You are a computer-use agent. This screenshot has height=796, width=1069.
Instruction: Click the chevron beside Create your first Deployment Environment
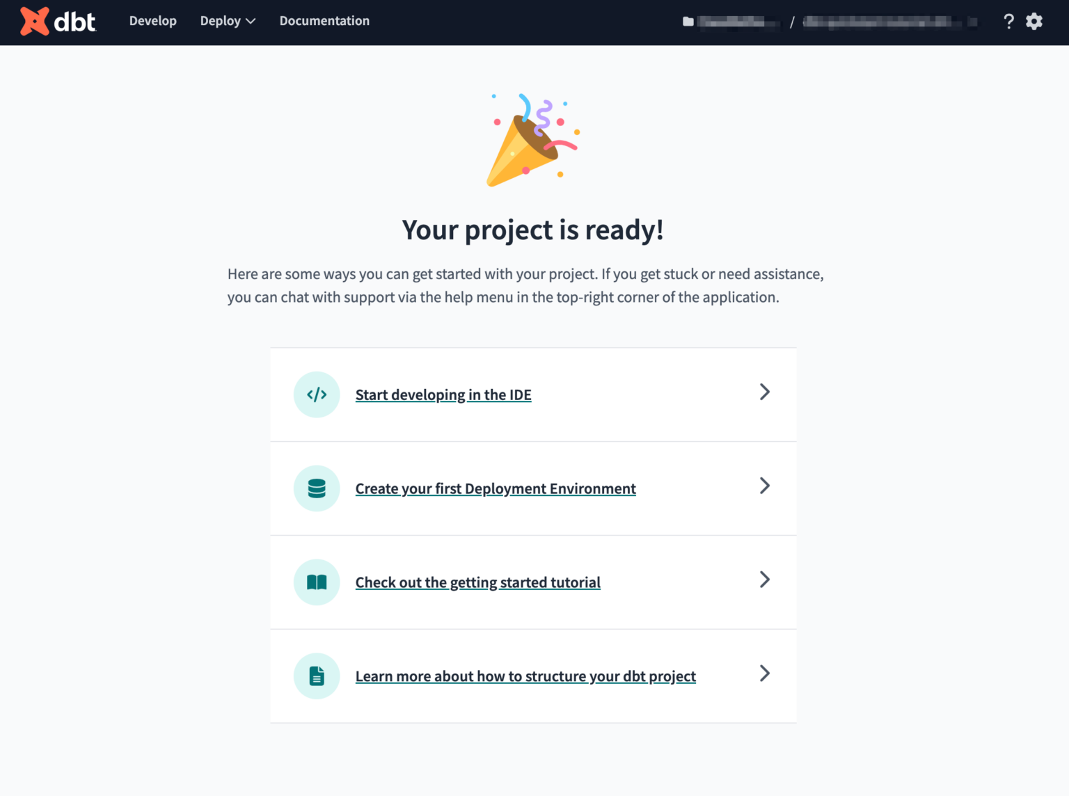tap(764, 486)
